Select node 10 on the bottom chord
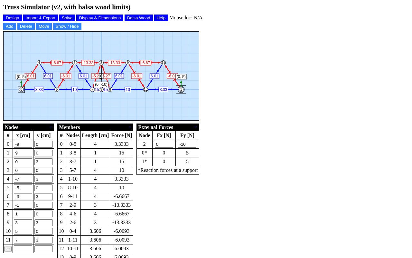Viewport: 412px width, 258px height. (145, 89)
